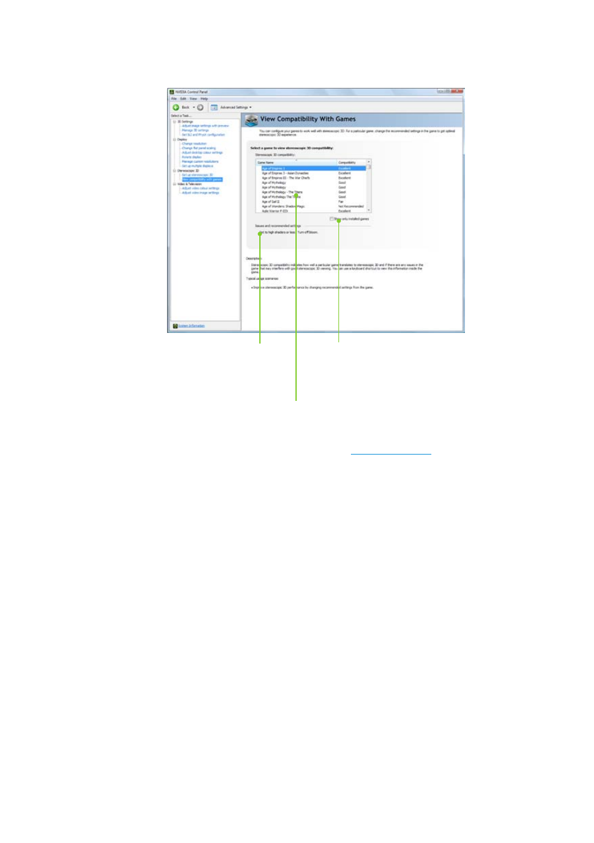Image resolution: width=594 pixels, height=843 pixels.
Task: Select View compatibility with games task
Action: pyautogui.click(x=202, y=180)
